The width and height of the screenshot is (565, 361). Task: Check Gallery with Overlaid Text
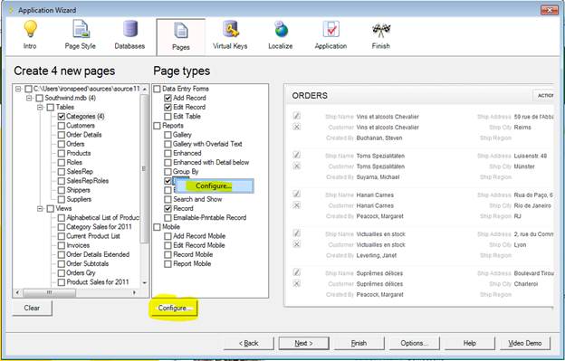coord(168,144)
